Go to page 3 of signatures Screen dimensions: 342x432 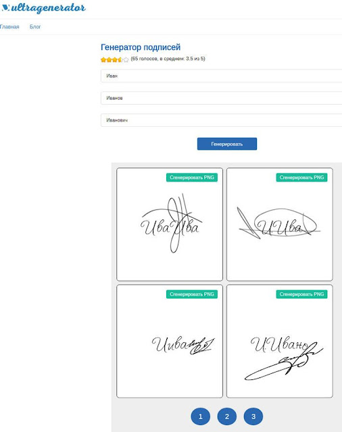(x=253, y=416)
